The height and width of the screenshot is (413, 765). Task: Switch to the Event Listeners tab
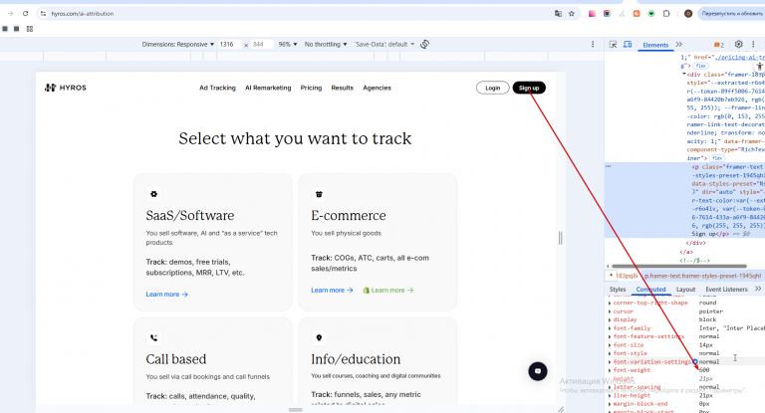click(x=726, y=290)
